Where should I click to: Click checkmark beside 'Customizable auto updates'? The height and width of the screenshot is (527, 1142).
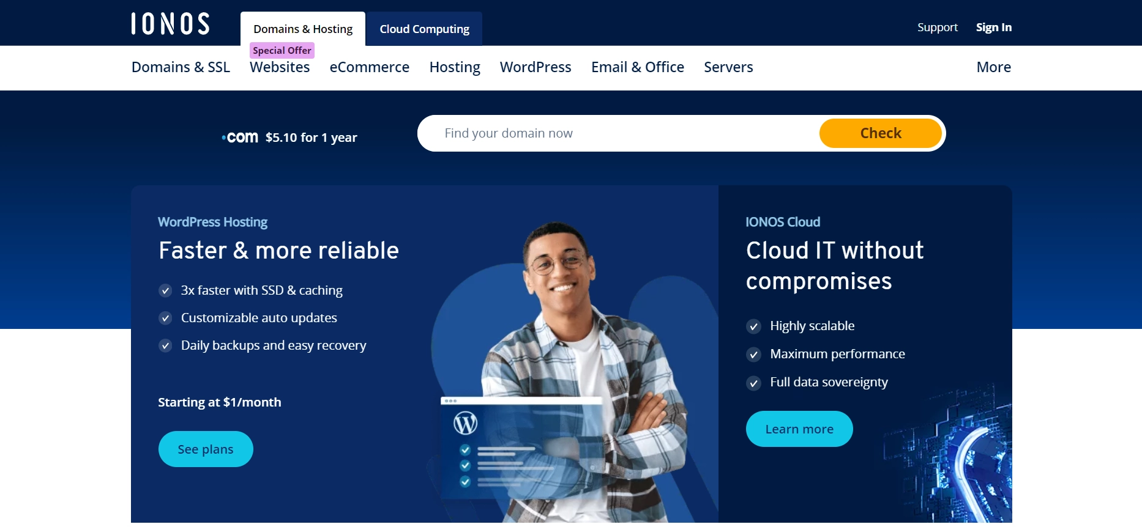click(x=165, y=318)
